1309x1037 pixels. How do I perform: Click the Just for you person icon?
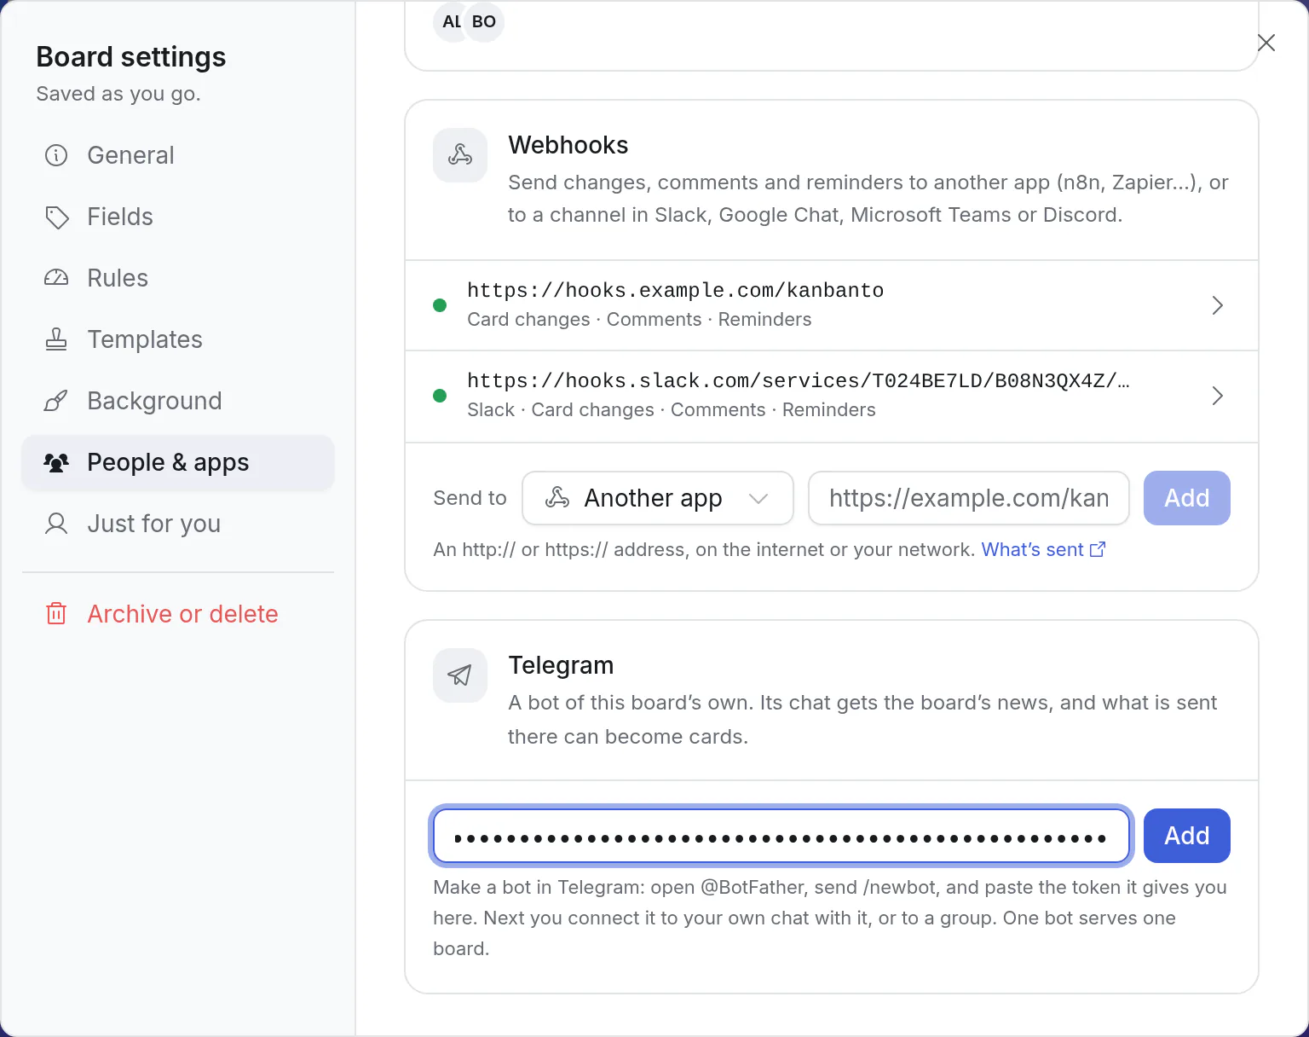click(x=56, y=524)
